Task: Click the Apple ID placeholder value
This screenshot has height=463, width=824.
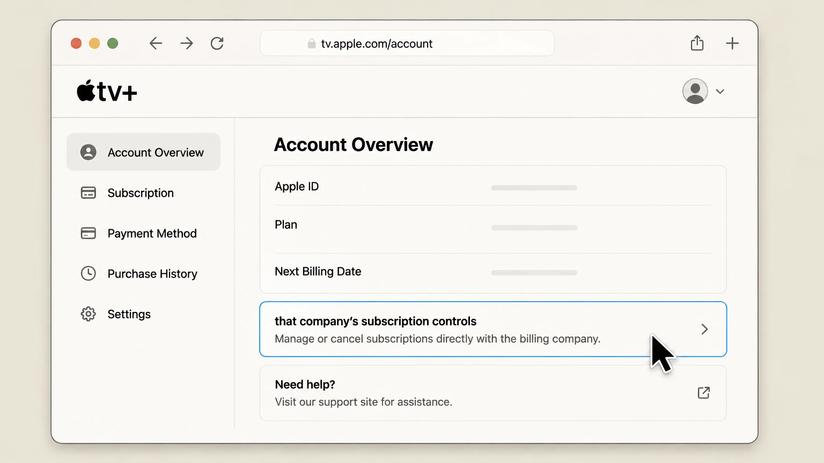Action: (x=534, y=188)
